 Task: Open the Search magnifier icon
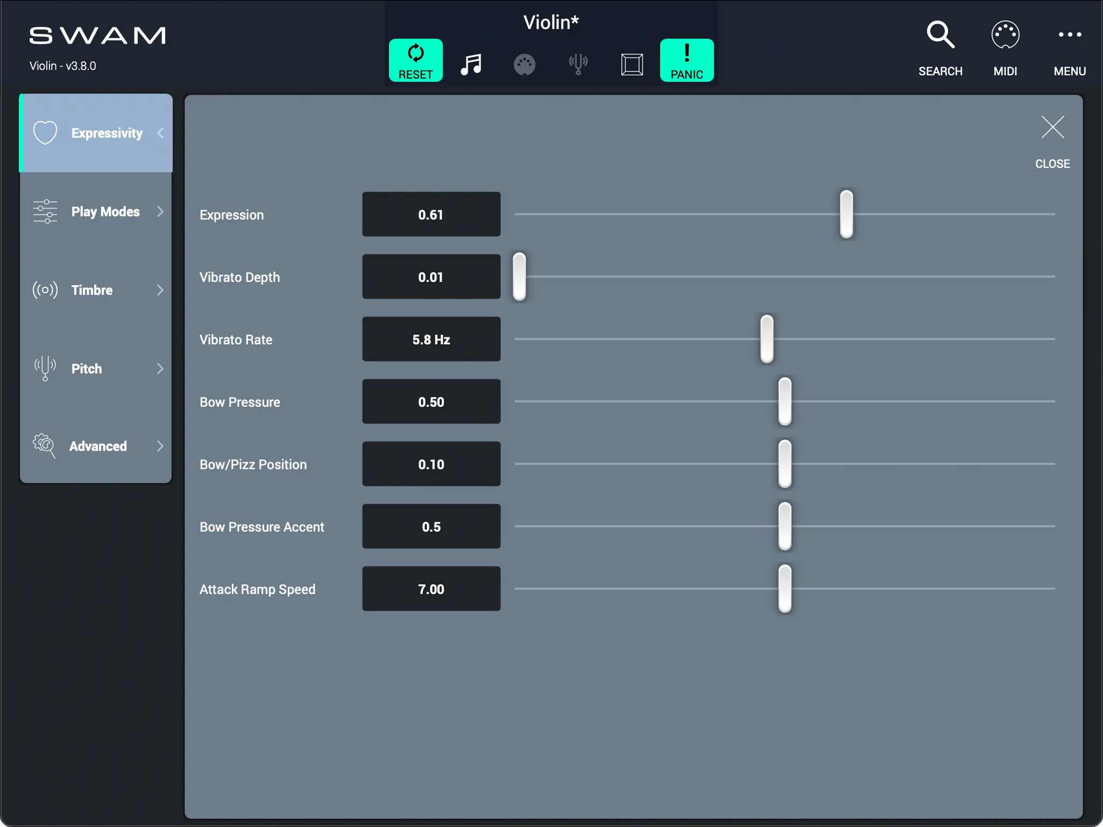tap(941, 34)
